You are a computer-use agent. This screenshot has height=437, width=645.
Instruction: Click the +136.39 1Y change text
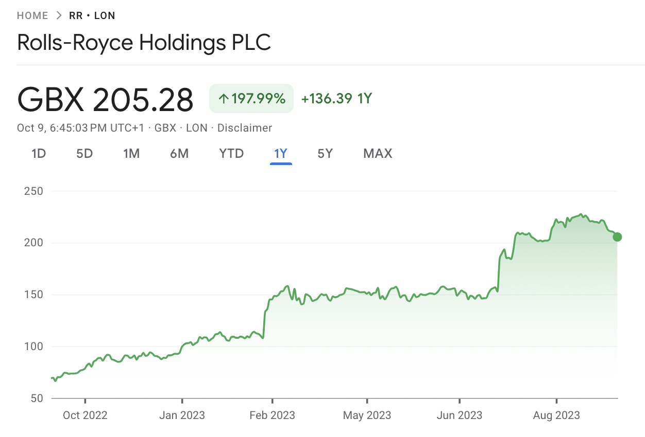point(336,99)
